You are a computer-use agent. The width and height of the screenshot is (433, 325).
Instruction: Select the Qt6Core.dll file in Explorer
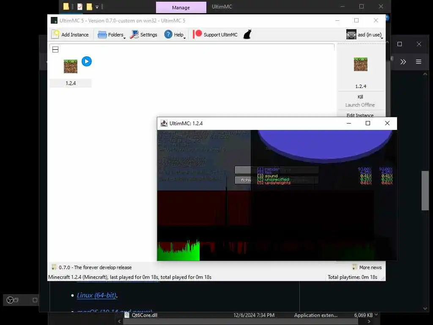coord(145,315)
